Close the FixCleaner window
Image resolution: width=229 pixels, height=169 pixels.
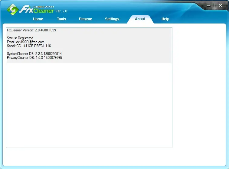221,5
